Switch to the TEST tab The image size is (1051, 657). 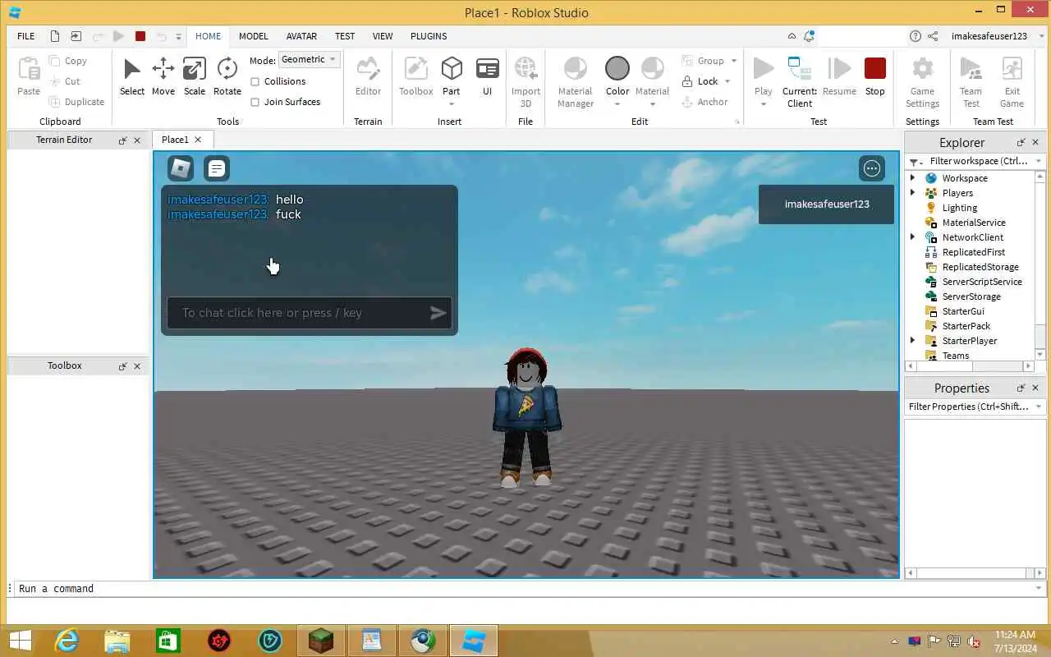[345, 36]
